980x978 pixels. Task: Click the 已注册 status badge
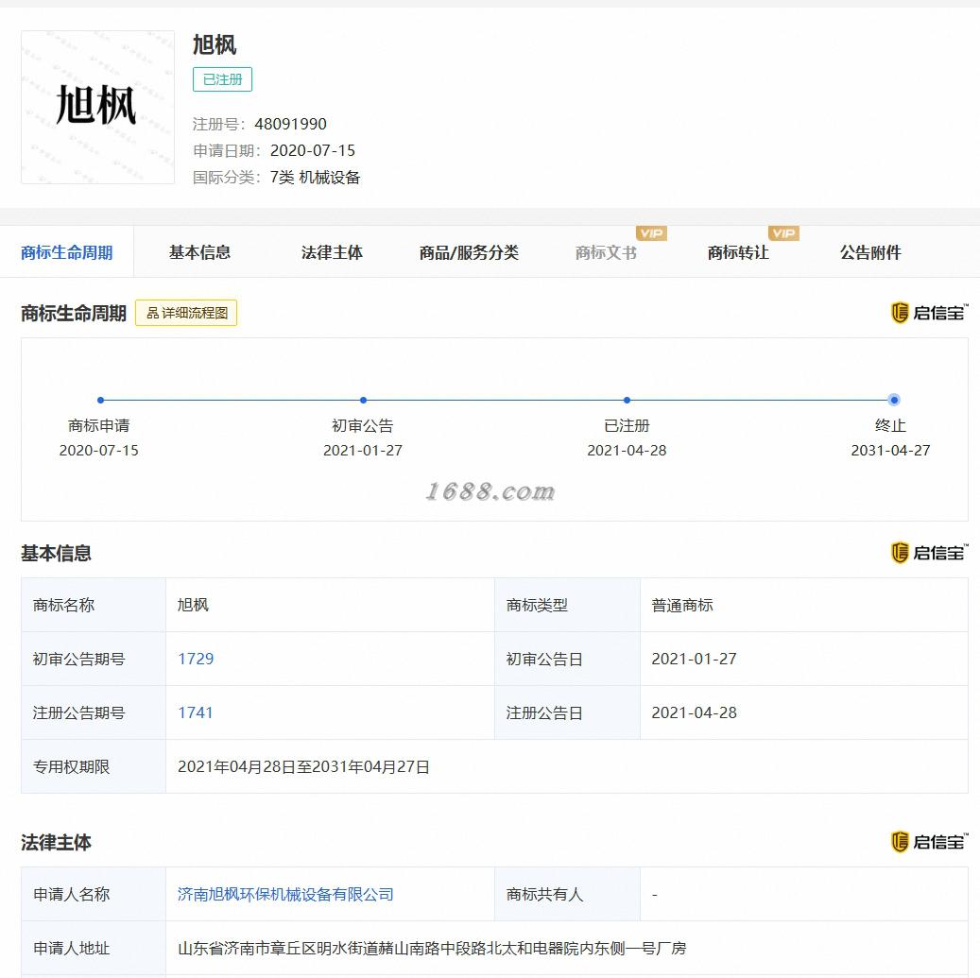pos(222,79)
